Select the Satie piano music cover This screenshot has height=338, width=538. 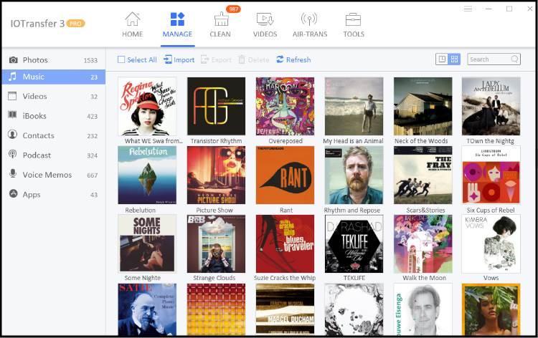[x=147, y=309]
